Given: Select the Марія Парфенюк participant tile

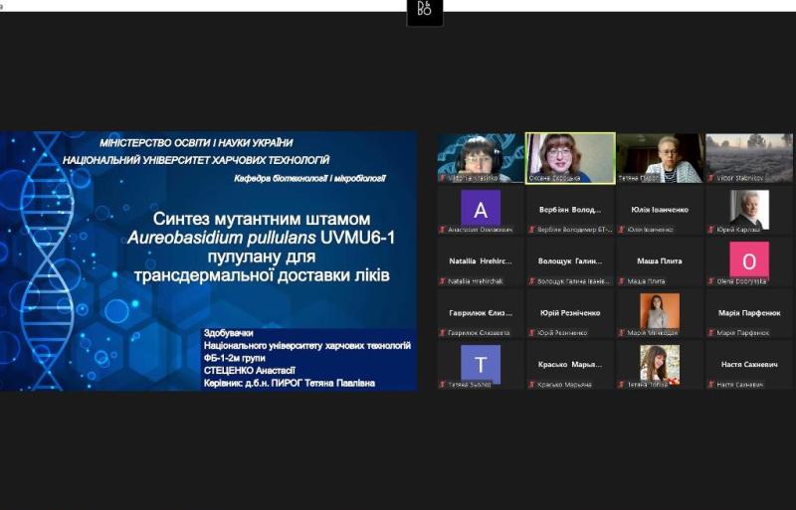Looking at the screenshot, I should coord(749,313).
